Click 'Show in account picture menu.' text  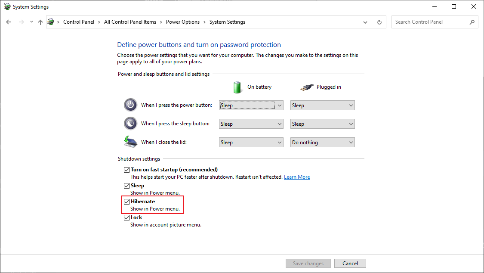[x=166, y=225]
